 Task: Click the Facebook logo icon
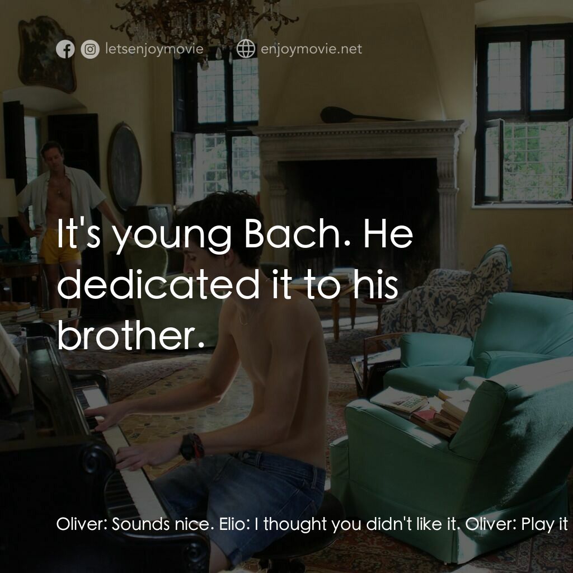pos(65,49)
